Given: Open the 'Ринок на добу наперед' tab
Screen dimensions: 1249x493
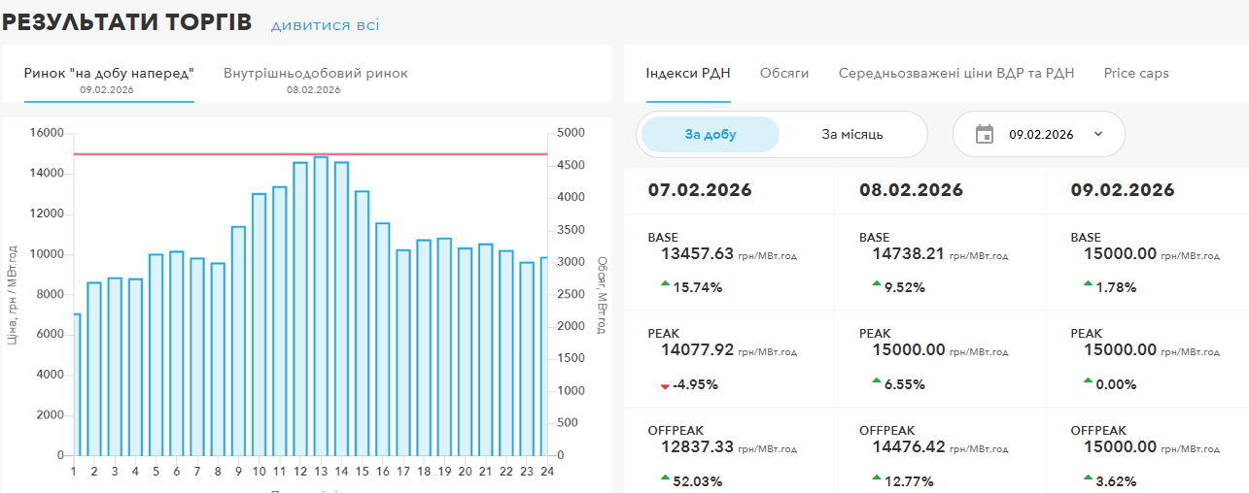Looking at the screenshot, I should pos(109,74).
